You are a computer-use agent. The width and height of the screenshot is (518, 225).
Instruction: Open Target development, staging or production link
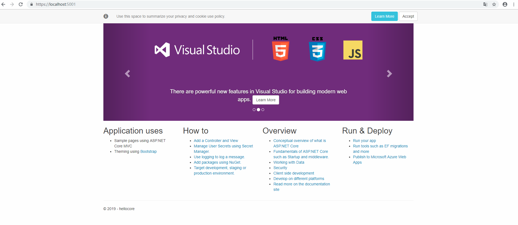[x=220, y=170]
